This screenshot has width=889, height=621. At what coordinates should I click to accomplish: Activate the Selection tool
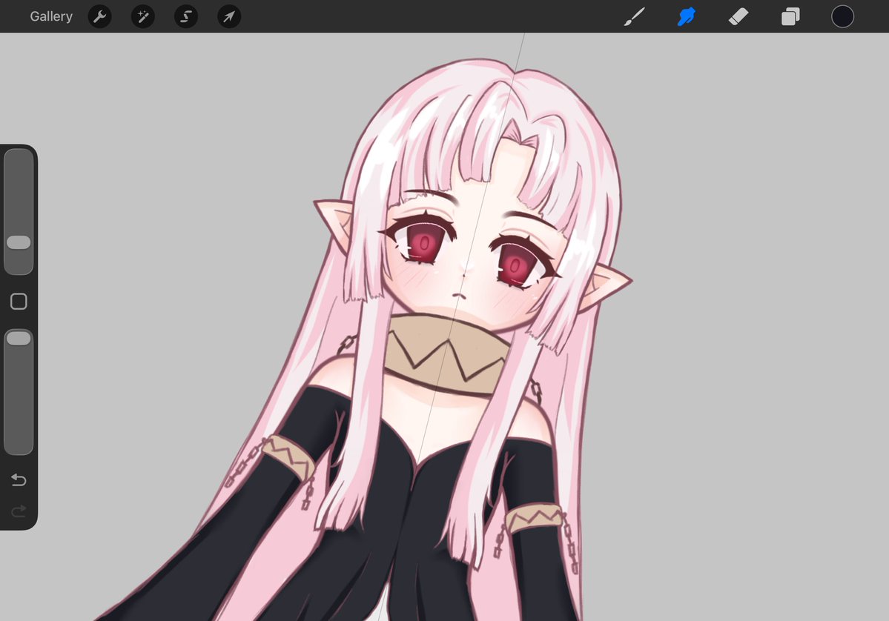click(186, 16)
